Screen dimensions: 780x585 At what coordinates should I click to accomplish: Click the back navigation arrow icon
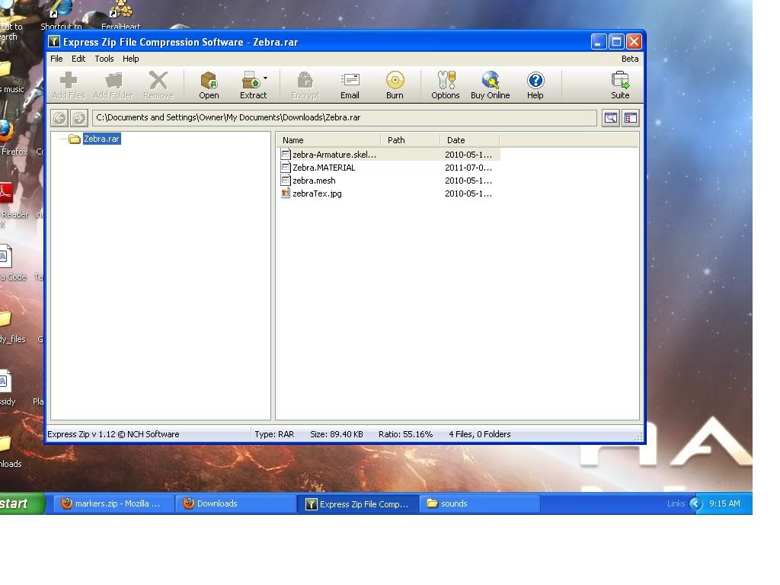(x=59, y=118)
